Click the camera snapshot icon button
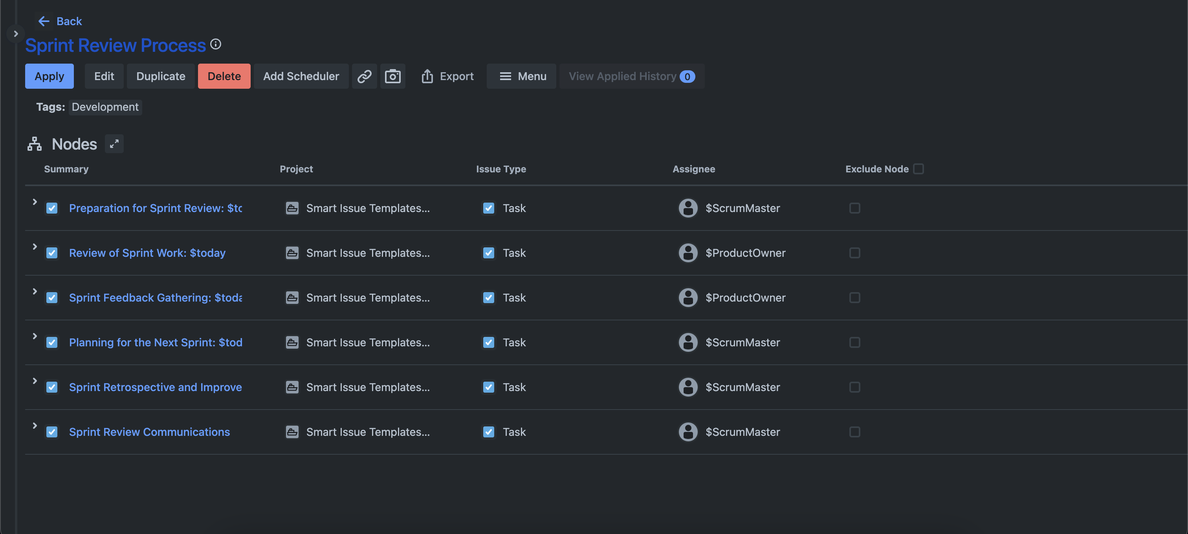The height and width of the screenshot is (534, 1188). [392, 76]
